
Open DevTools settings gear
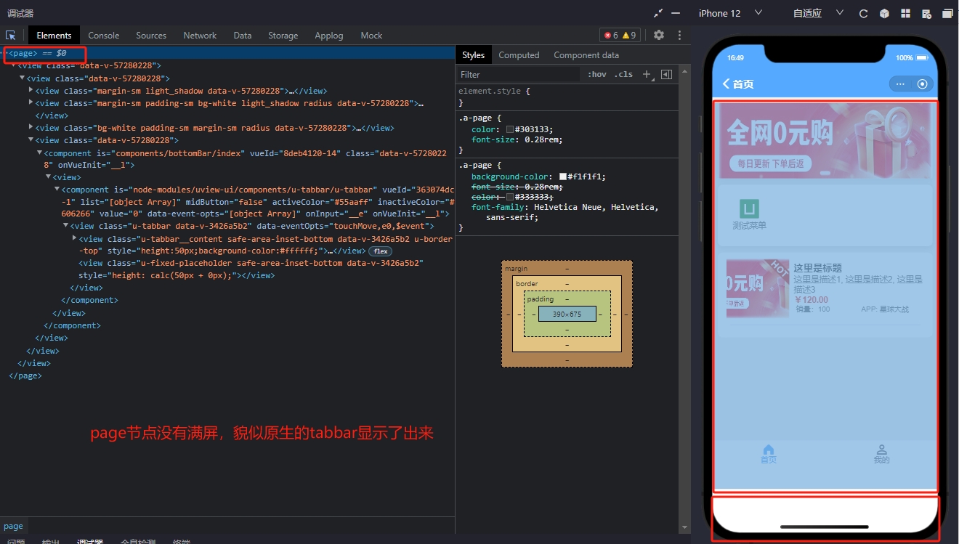[x=659, y=35]
